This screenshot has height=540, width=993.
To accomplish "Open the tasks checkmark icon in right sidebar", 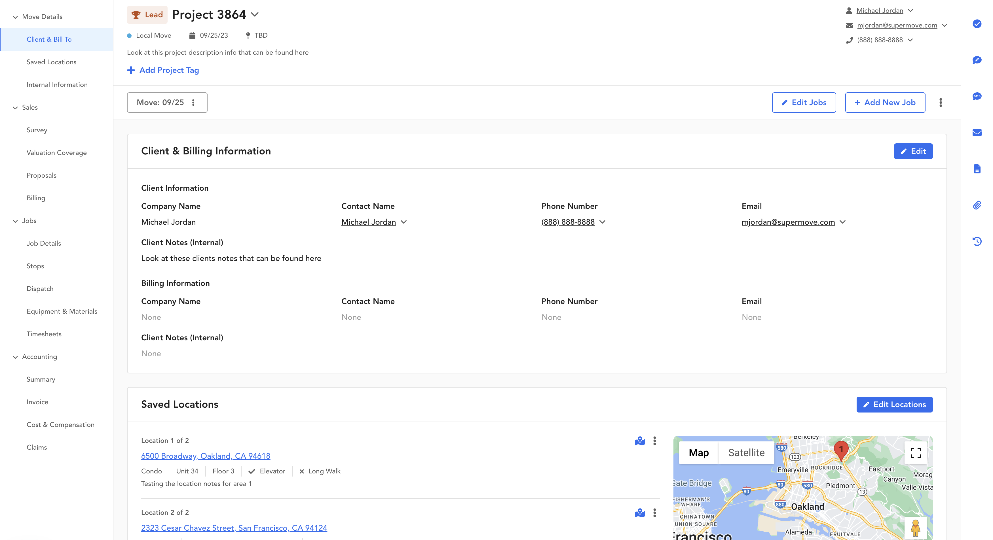I will tap(977, 24).
